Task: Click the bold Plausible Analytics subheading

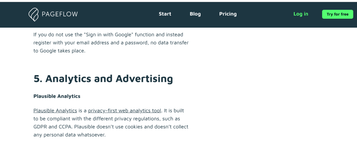Action: tap(57, 96)
